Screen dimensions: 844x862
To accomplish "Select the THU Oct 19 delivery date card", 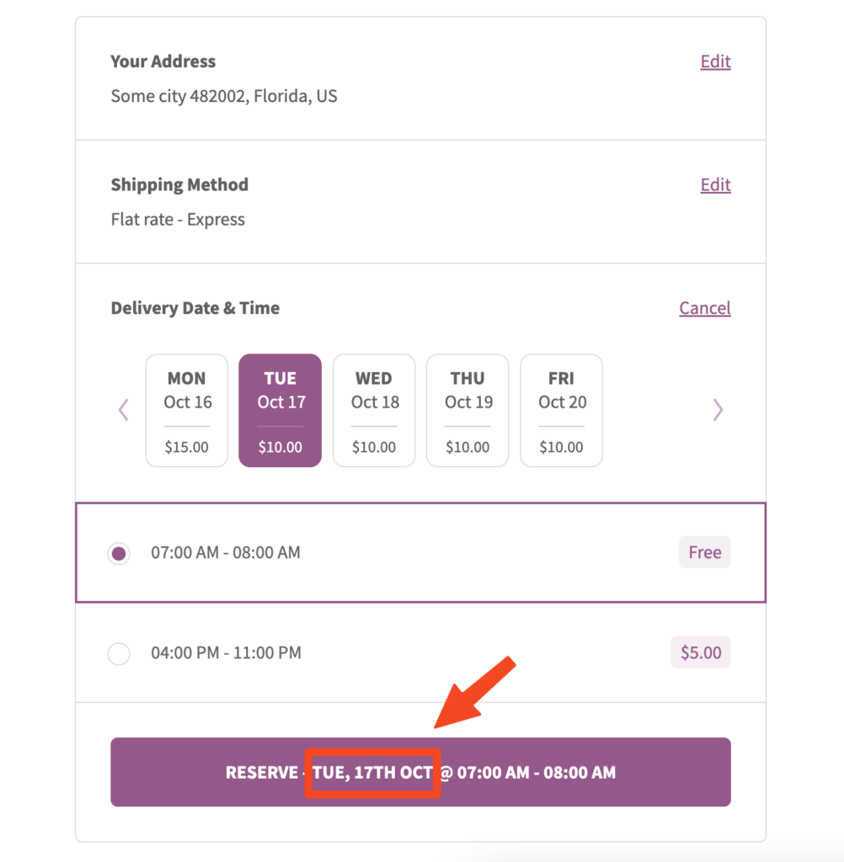I will click(467, 410).
